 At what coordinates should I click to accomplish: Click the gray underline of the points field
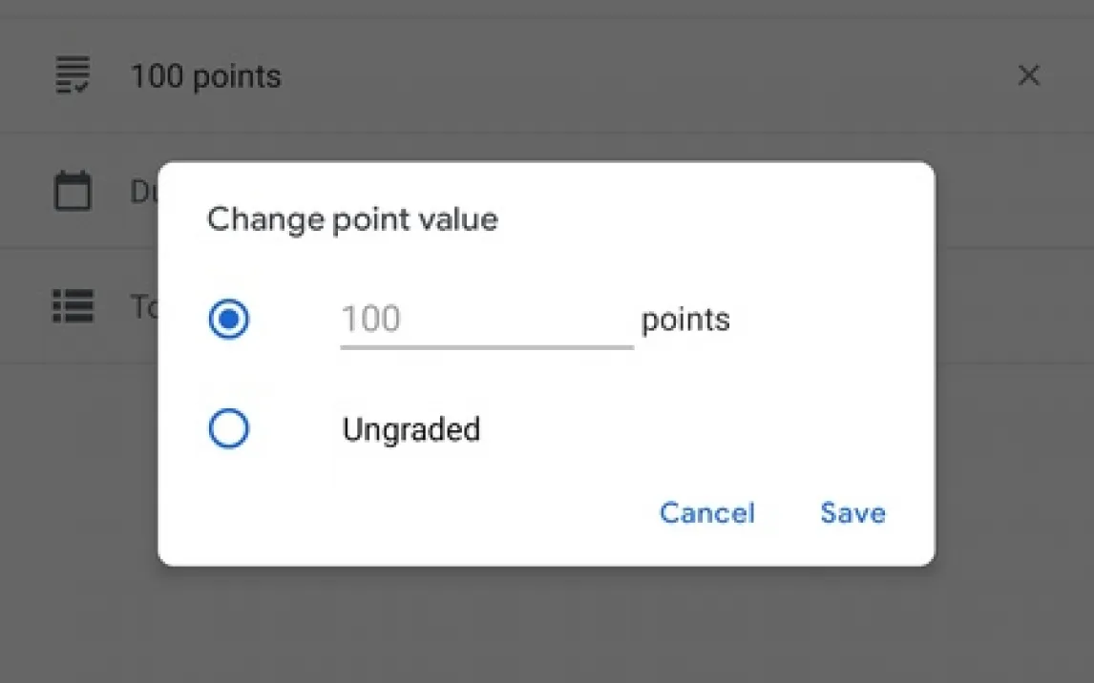(486, 346)
